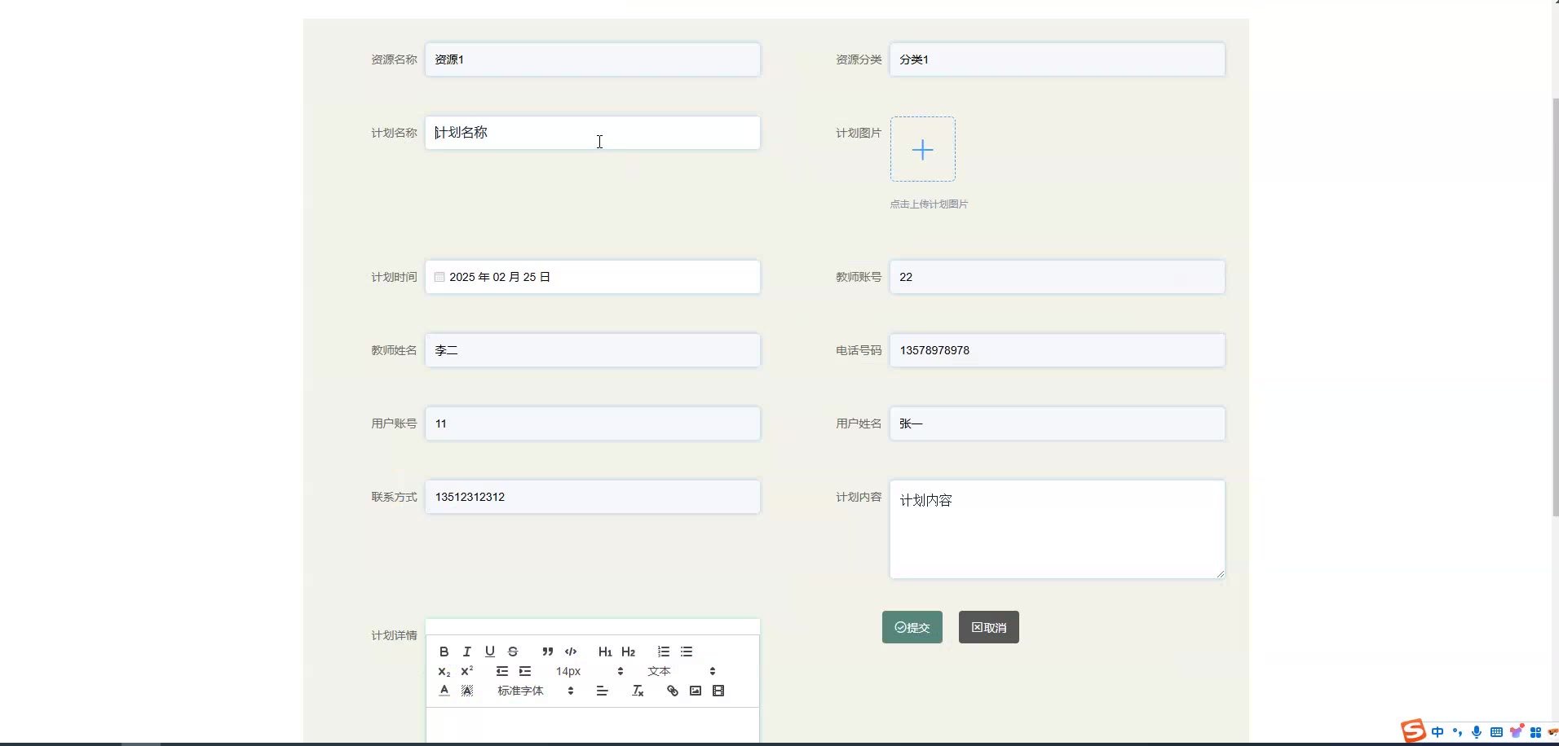Toggle italic formatting in the editor

click(x=466, y=652)
